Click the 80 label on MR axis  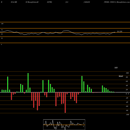point(127,77)
